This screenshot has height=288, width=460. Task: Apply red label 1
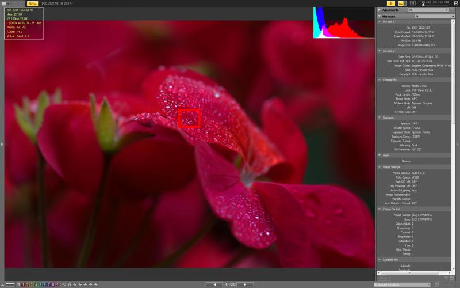click(23, 285)
